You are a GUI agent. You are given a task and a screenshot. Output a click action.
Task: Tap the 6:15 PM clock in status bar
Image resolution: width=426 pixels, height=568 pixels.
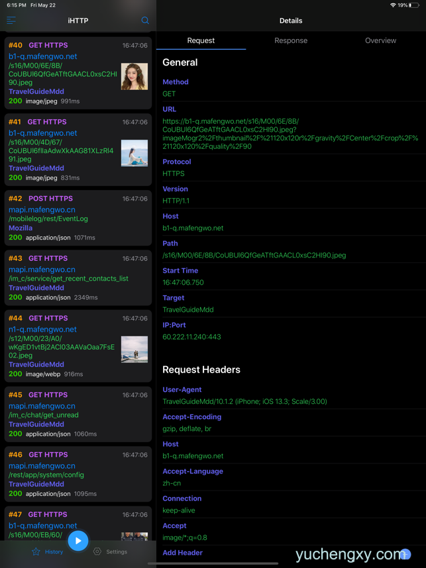point(17,5)
